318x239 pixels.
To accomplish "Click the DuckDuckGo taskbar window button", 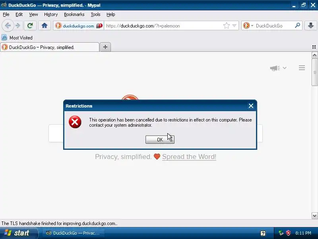I will (74, 233).
